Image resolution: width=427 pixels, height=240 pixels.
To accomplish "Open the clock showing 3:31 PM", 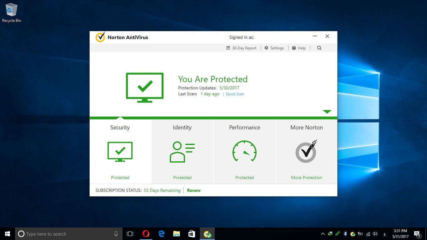I will coord(400,234).
